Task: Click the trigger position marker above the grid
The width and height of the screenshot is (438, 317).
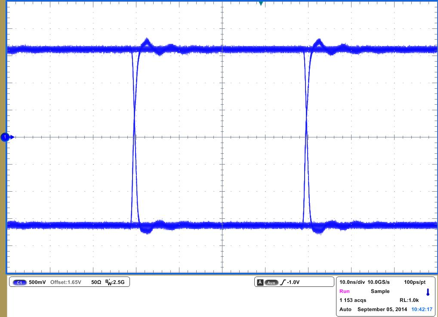Action: pos(261,3)
